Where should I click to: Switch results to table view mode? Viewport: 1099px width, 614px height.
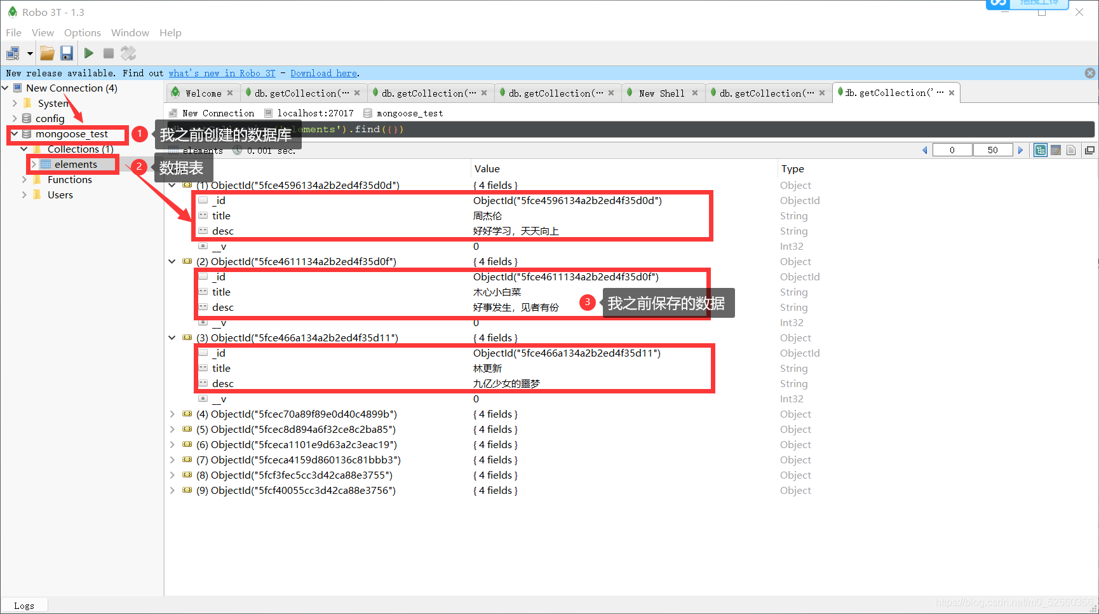[1056, 150]
